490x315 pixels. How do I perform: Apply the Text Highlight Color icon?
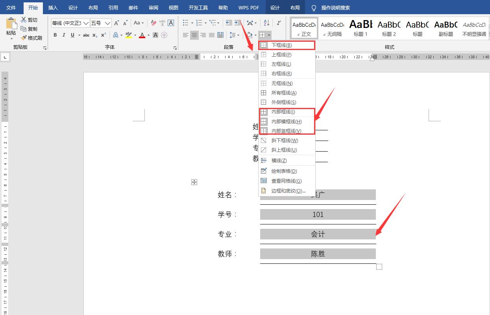click(128, 35)
